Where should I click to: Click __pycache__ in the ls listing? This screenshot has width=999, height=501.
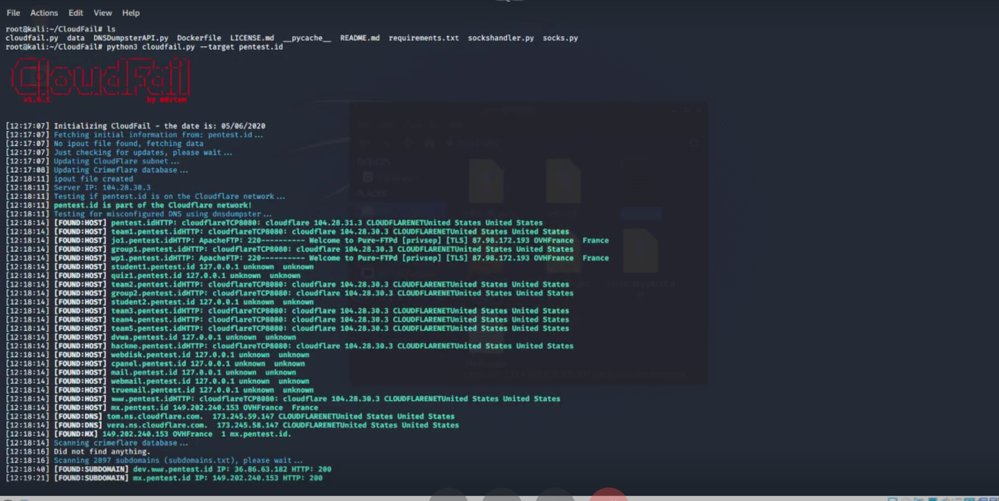(x=307, y=38)
